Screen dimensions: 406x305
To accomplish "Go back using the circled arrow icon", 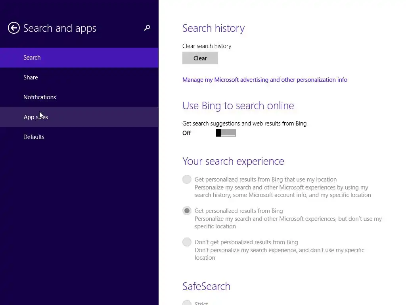I will tap(14, 28).
